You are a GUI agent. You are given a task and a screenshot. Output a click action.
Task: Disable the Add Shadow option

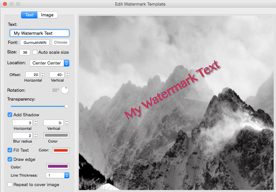(x=10, y=115)
